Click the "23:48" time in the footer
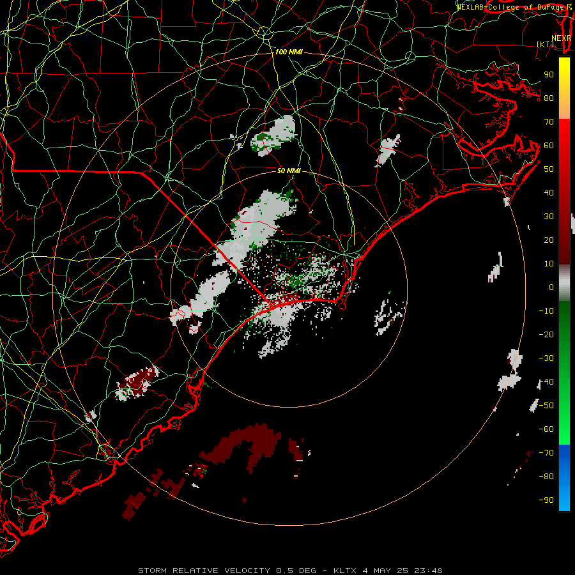The width and height of the screenshot is (575, 575). (428, 571)
